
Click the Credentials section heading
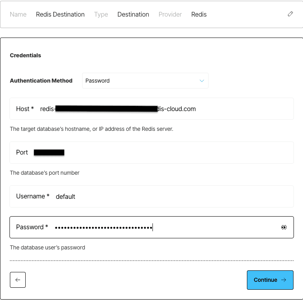(25, 55)
